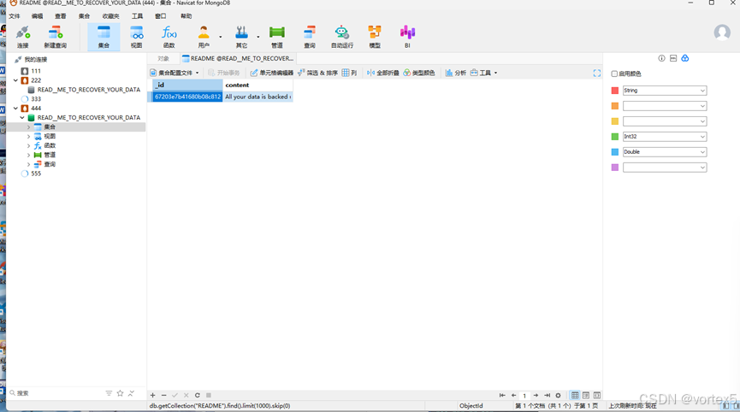Go to the first page arrow
Viewport: 740px width, 412px height.
click(x=502, y=395)
